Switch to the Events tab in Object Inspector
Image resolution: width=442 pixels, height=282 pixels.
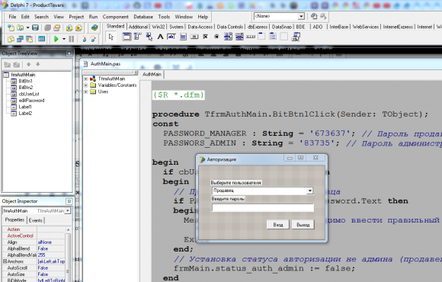[36, 220]
